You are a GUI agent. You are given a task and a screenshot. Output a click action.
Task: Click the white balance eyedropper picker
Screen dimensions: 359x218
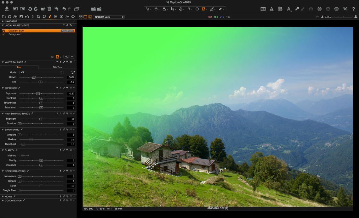tap(73, 72)
